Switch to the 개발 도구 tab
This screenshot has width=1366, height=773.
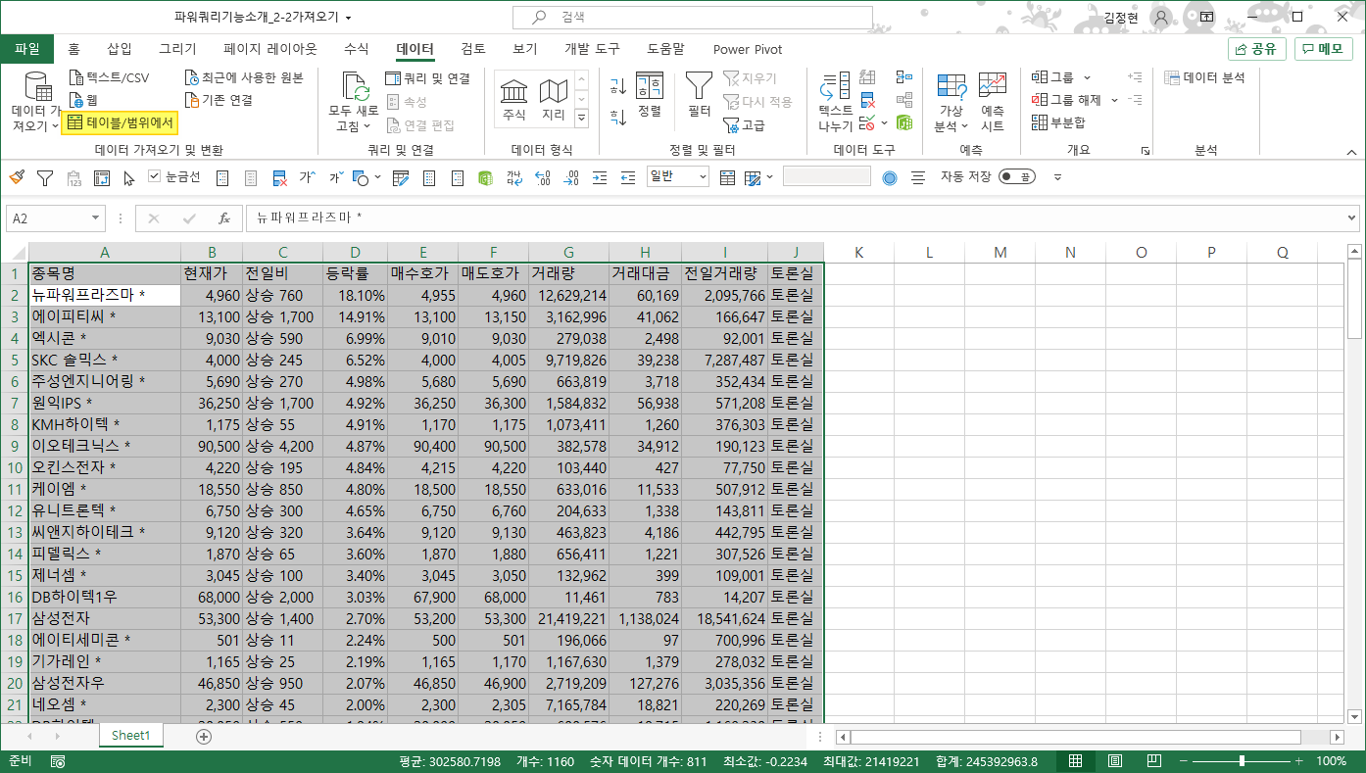pyautogui.click(x=592, y=49)
